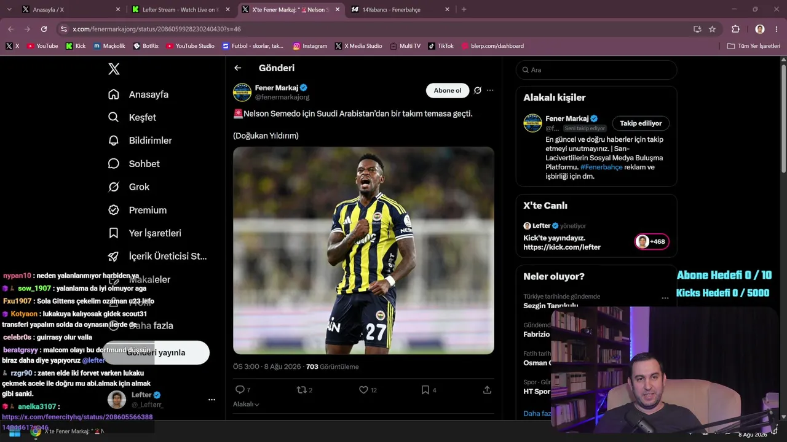Toggle the Takip ediyor follow button
Image resolution: width=787 pixels, height=442 pixels.
(641, 123)
